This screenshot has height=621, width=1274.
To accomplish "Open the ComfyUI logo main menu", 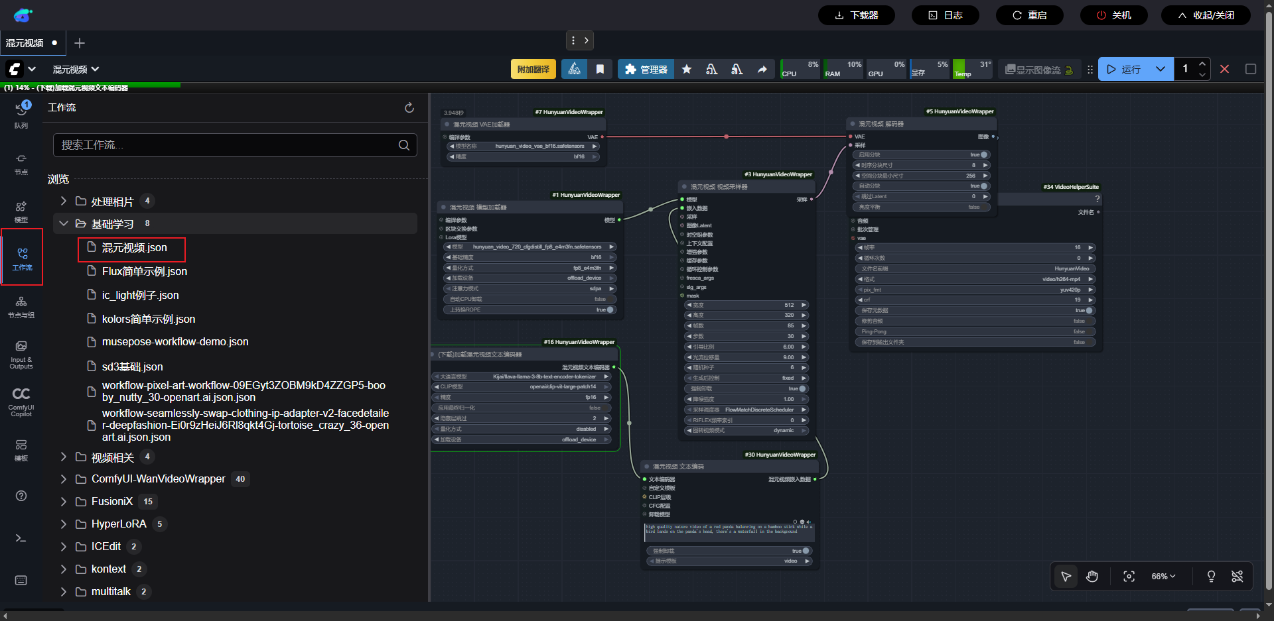I will [x=20, y=69].
